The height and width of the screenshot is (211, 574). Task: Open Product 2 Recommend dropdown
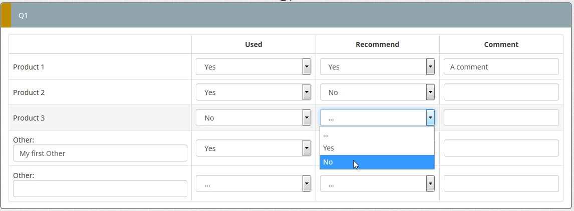pyautogui.click(x=377, y=92)
